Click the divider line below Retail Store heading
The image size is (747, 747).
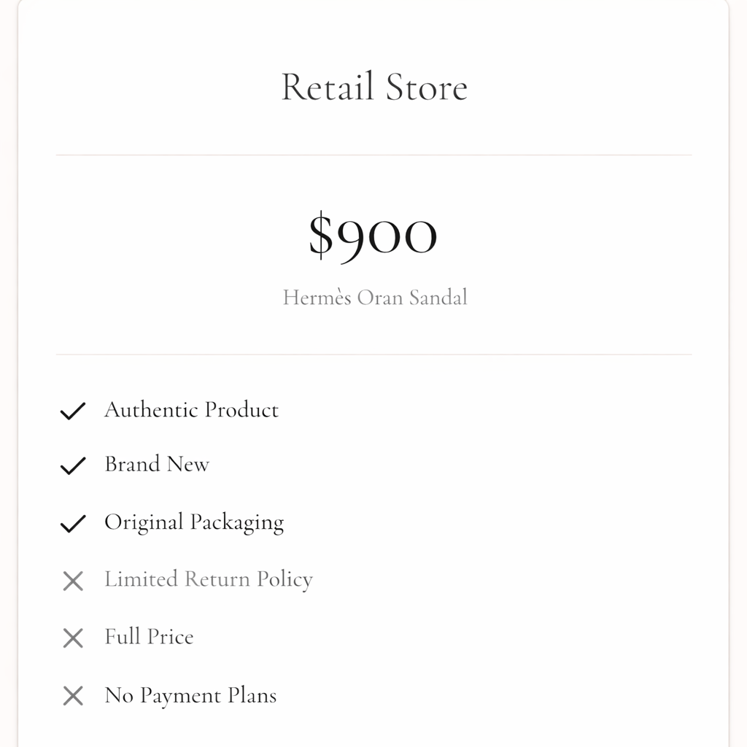tap(373, 155)
